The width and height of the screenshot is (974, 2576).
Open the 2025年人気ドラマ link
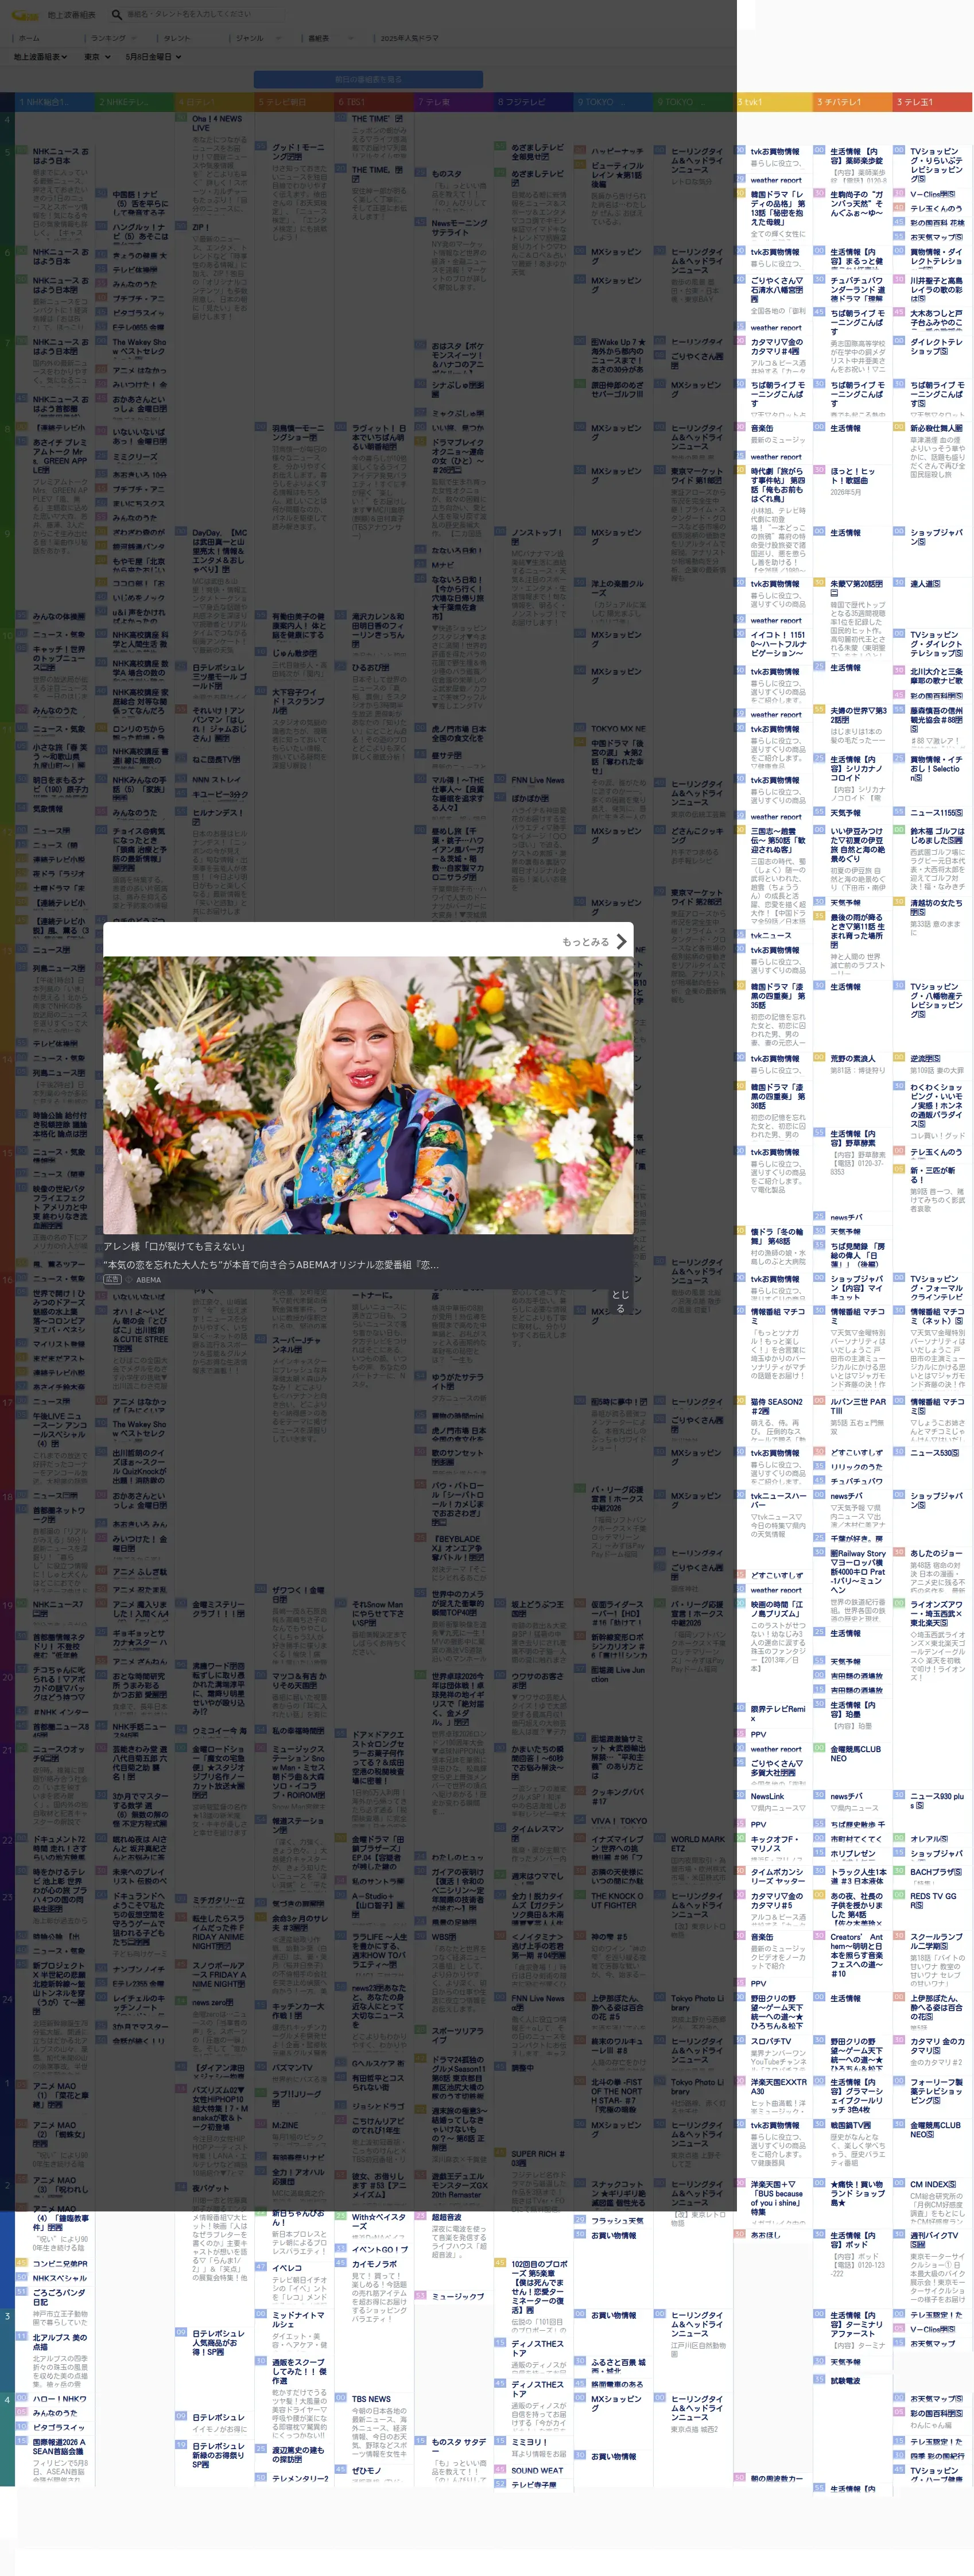pyautogui.click(x=409, y=38)
